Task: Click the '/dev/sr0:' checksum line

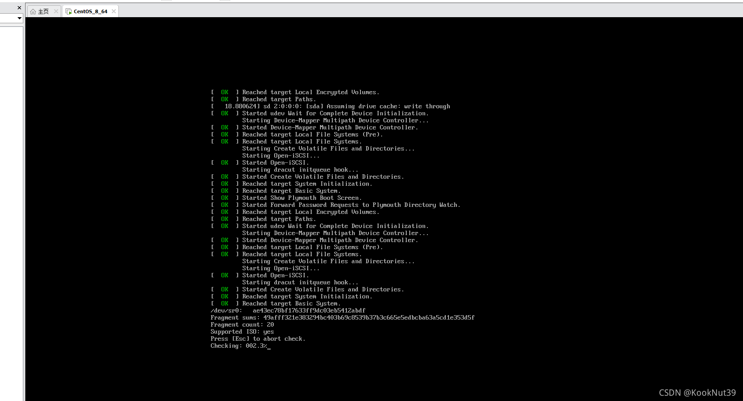Action: click(x=288, y=310)
